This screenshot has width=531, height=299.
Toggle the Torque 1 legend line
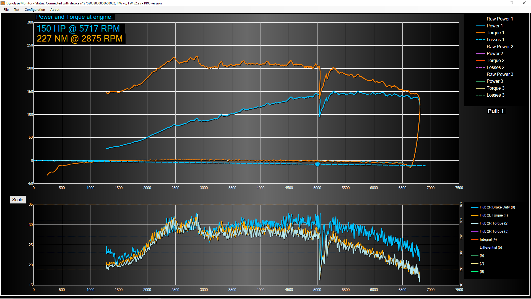coord(495,32)
